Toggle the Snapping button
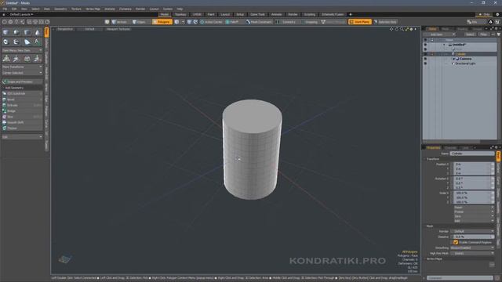The image size is (502, 282). (309, 22)
